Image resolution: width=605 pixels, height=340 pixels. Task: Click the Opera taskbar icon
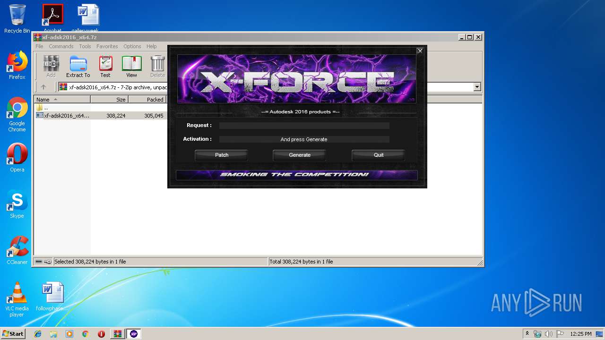pyautogui.click(x=101, y=334)
